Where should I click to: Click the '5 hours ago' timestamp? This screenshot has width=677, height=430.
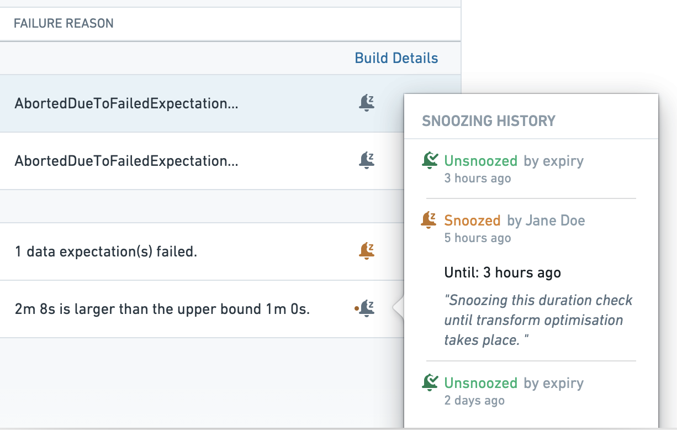pyautogui.click(x=477, y=238)
